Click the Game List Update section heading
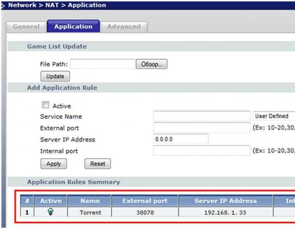This screenshot has height=229, width=295. (57, 47)
